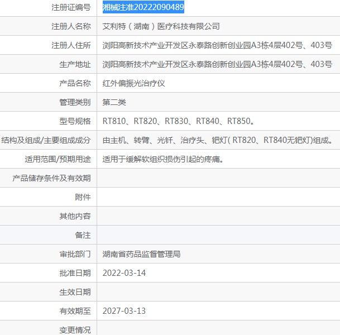
Task: Click the address text in 注册人住所 row
Action: [x=217, y=45]
